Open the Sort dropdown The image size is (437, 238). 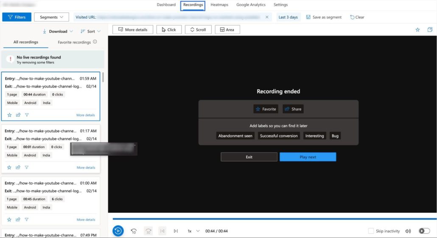tap(90, 31)
